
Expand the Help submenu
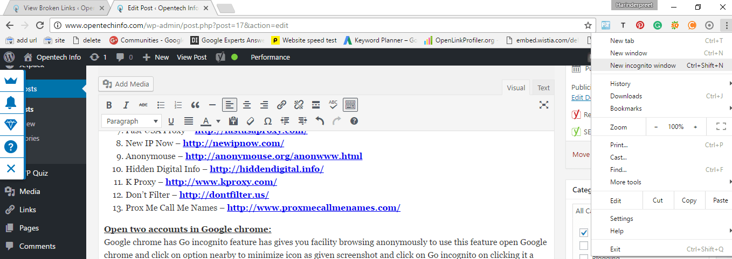click(x=661, y=231)
